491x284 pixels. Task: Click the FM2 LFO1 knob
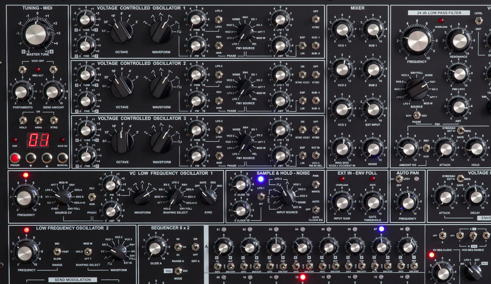click(x=459, y=74)
